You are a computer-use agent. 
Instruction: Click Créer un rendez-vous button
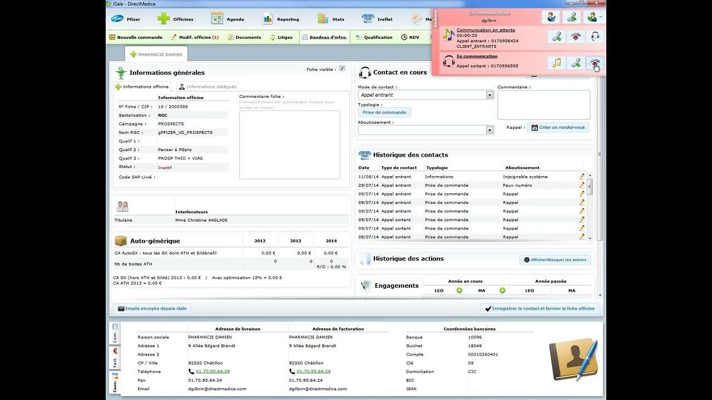[x=558, y=127]
